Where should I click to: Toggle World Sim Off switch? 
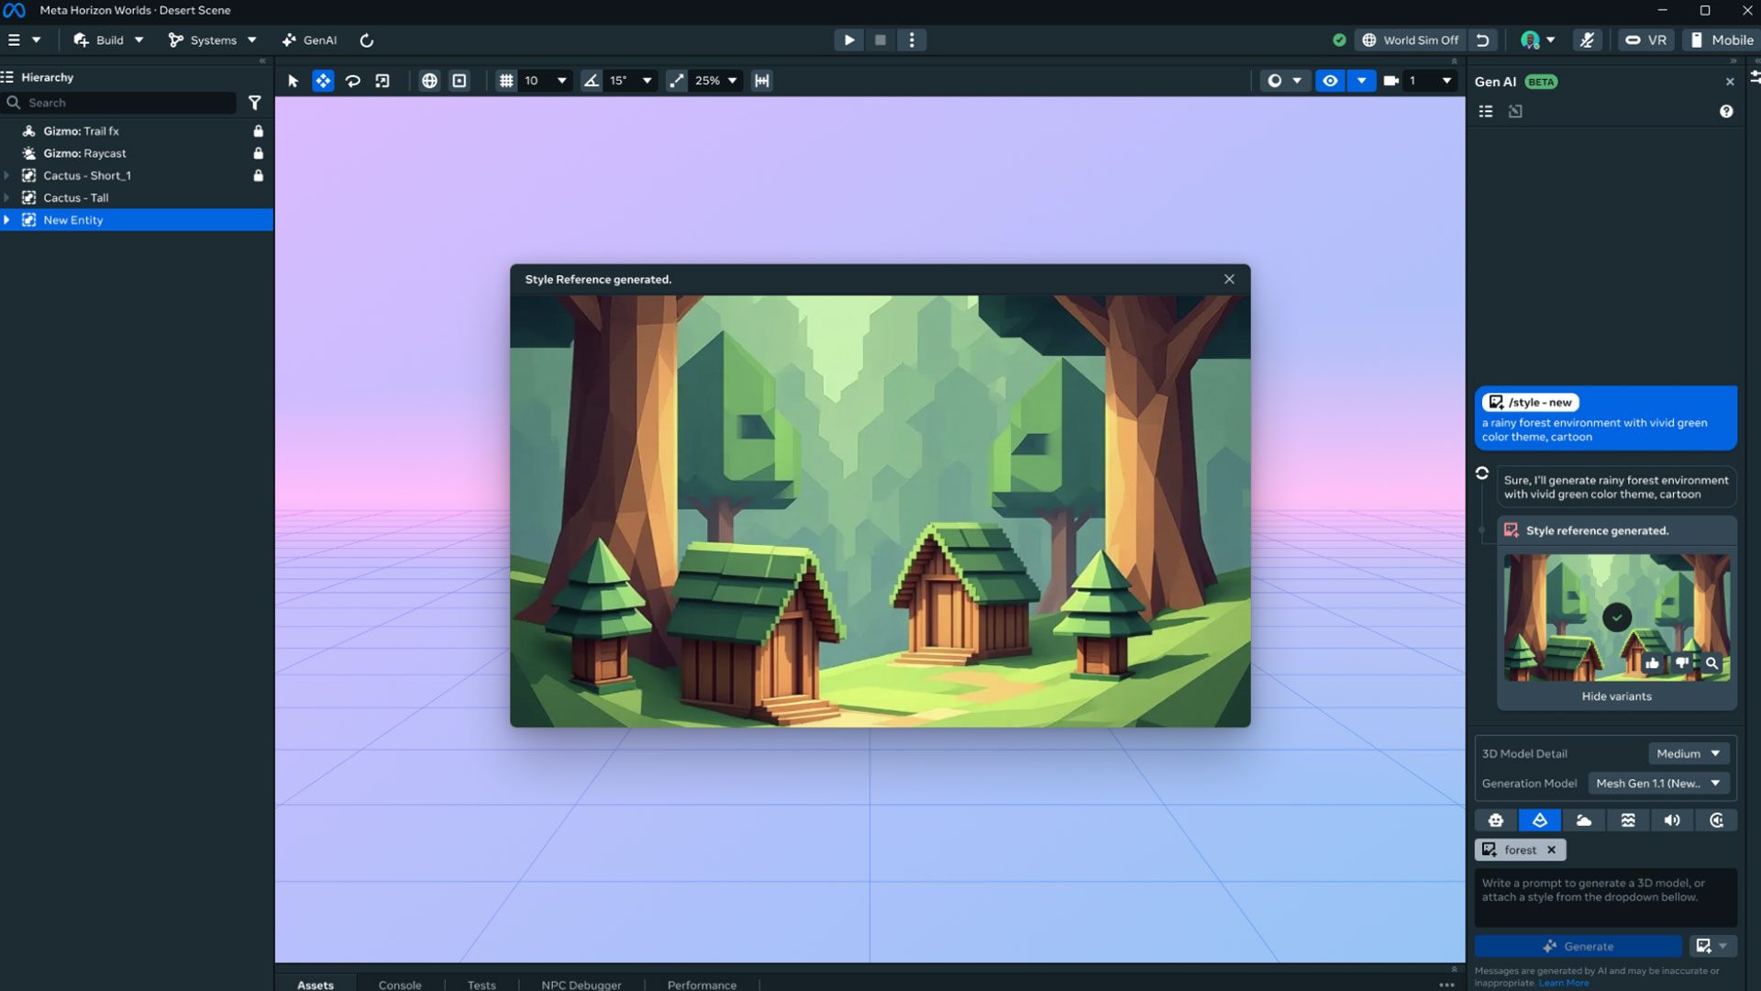(x=1411, y=40)
